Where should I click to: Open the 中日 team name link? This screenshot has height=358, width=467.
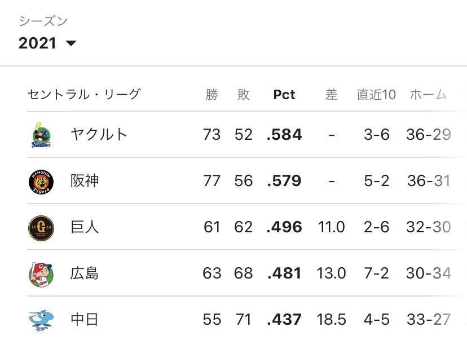(85, 320)
